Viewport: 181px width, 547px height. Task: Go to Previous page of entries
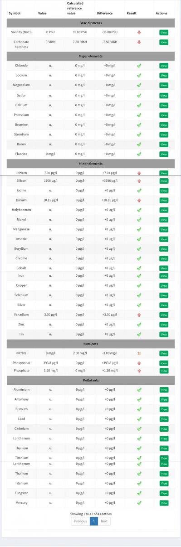(80, 521)
